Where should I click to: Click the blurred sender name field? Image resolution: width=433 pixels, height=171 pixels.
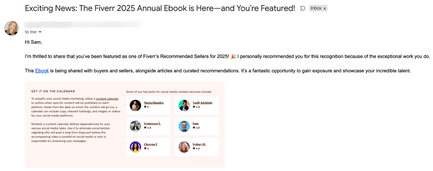tap(83, 24)
